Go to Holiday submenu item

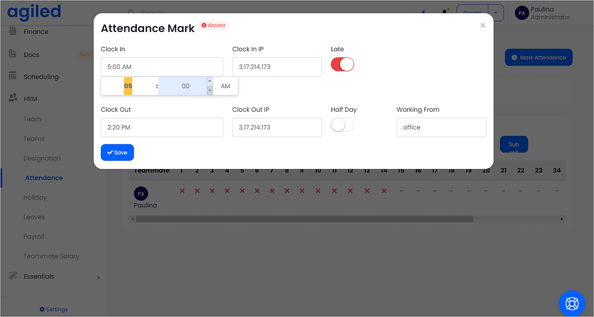click(x=35, y=198)
